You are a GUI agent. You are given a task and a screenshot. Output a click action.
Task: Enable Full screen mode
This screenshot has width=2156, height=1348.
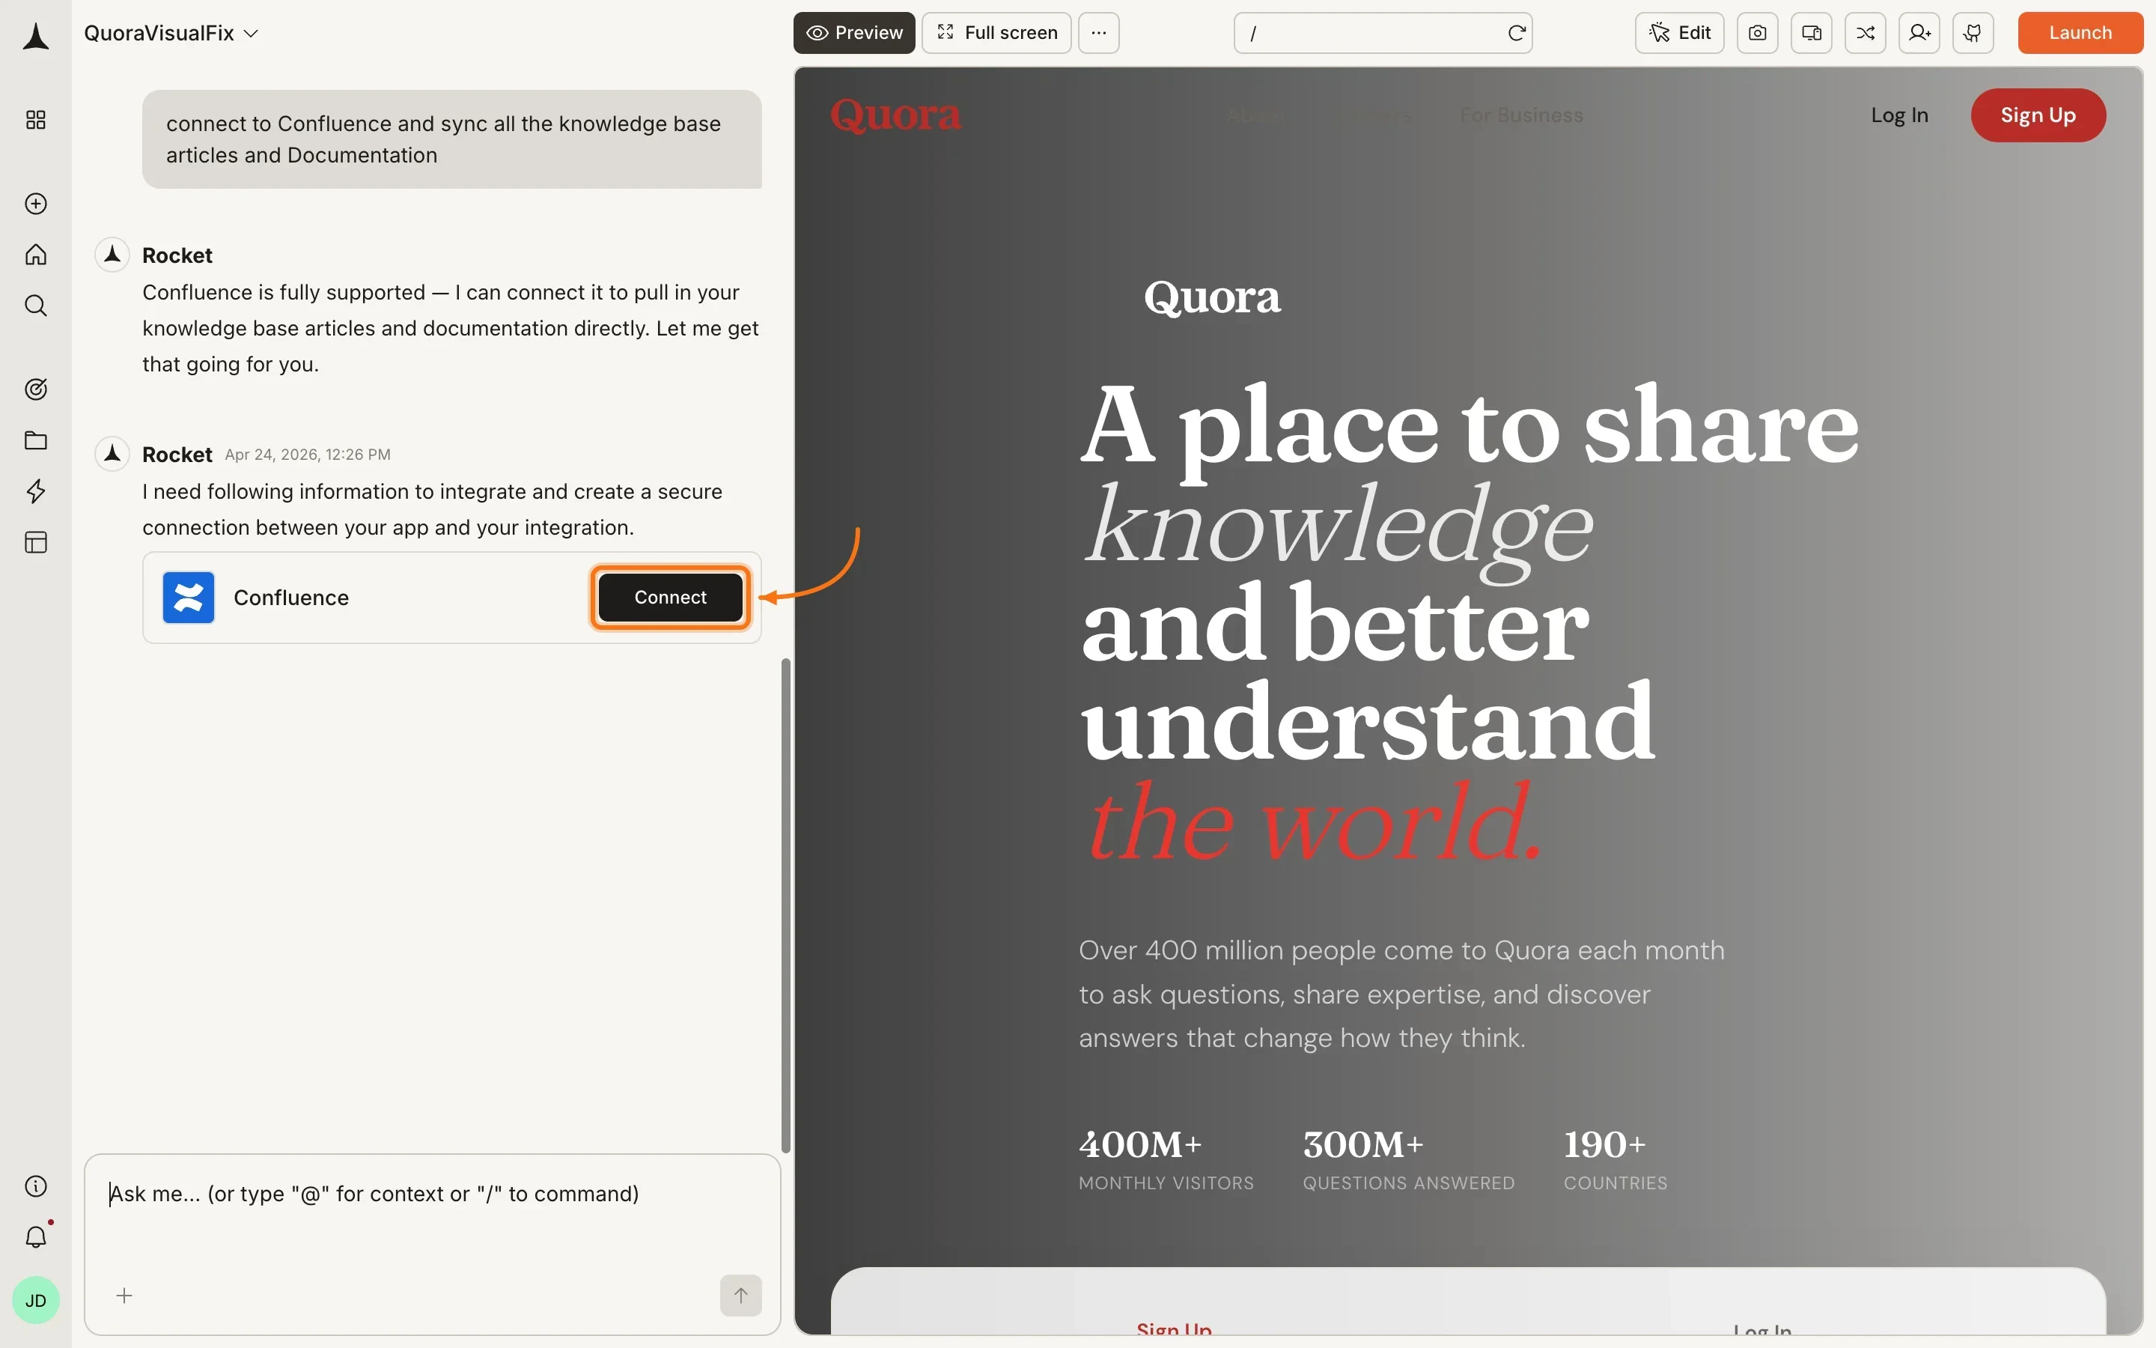click(x=995, y=32)
